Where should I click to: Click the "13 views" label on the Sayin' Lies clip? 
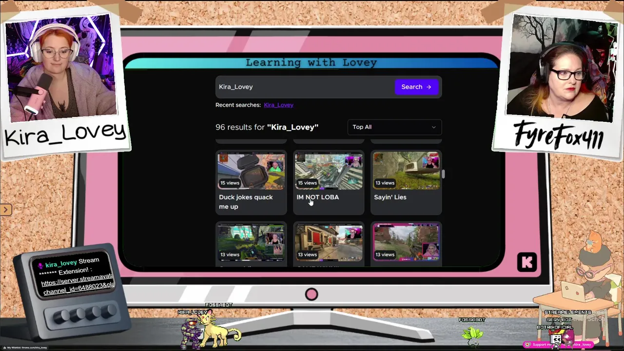[385, 183]
